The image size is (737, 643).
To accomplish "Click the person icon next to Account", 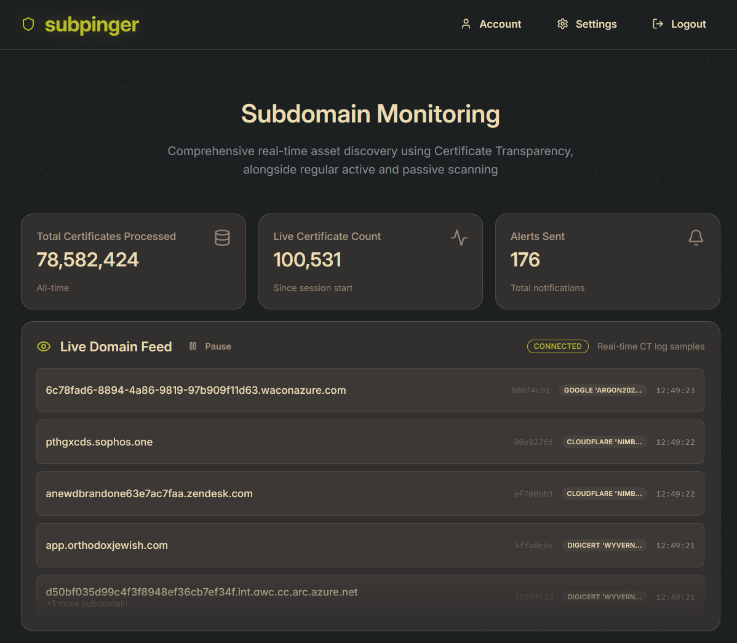I will click(466, 24).
